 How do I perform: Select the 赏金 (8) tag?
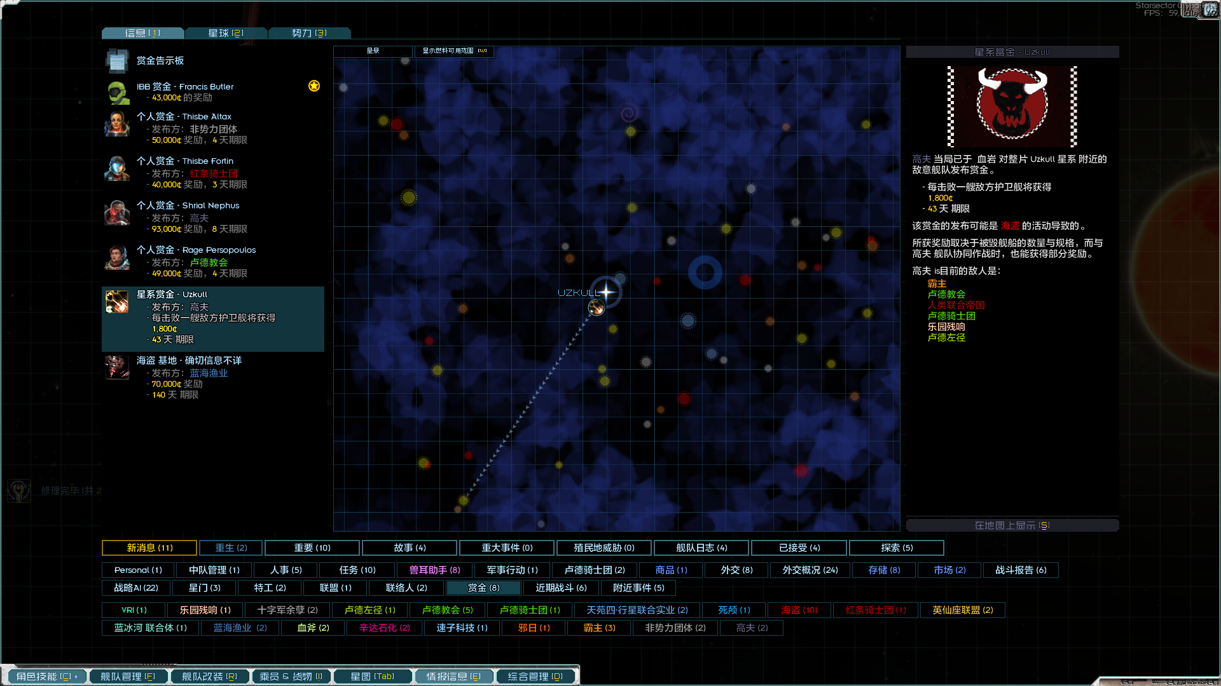[x=483, y=588]
